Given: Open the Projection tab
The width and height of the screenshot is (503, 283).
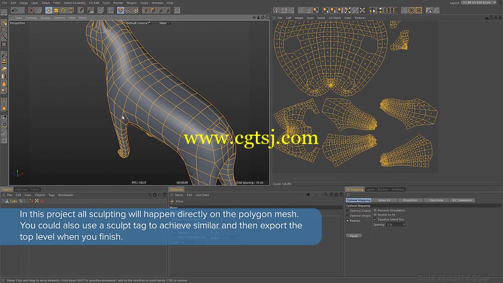Looking at the screenshot, I should point(410,200).
